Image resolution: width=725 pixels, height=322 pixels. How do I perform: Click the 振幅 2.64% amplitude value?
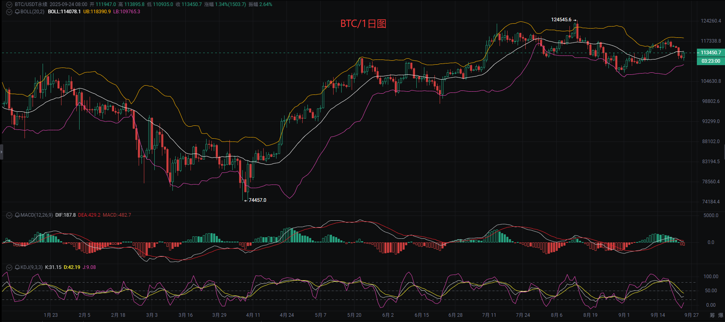[260, 4]
